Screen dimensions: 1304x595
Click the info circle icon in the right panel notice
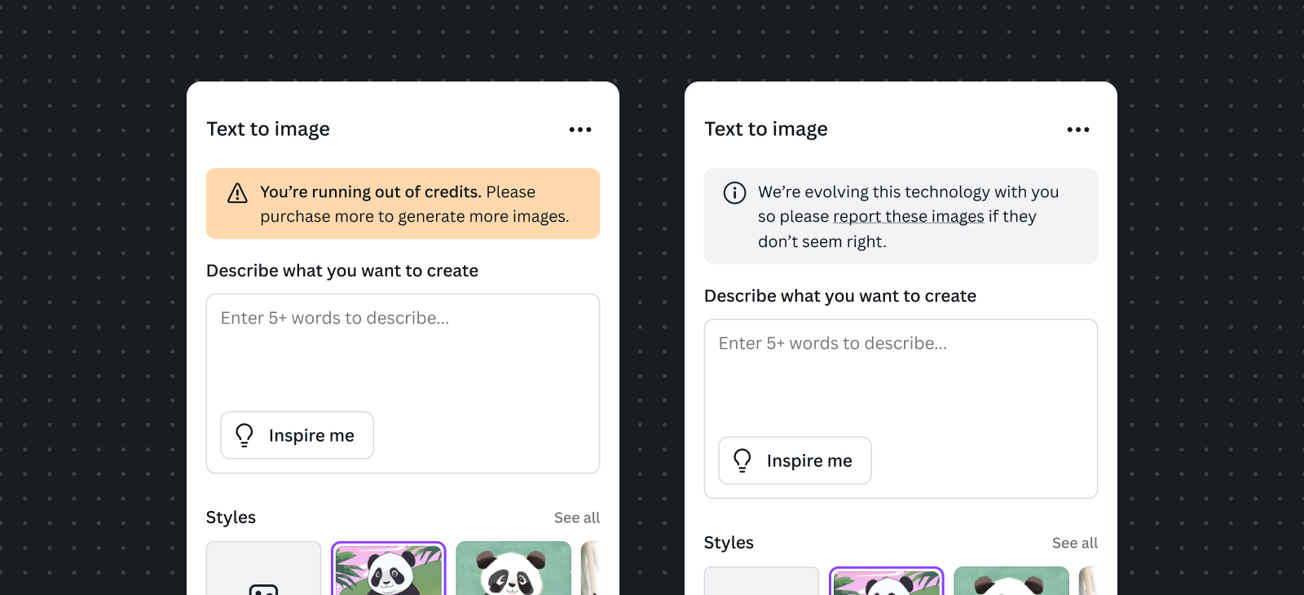coord(734,192)
